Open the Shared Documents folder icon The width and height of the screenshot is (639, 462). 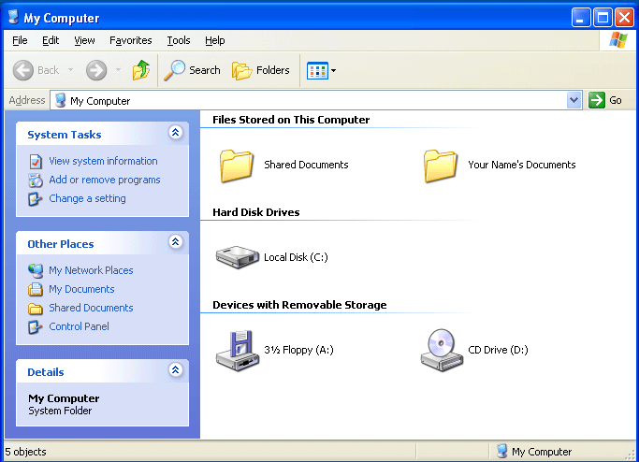point(237,166)
